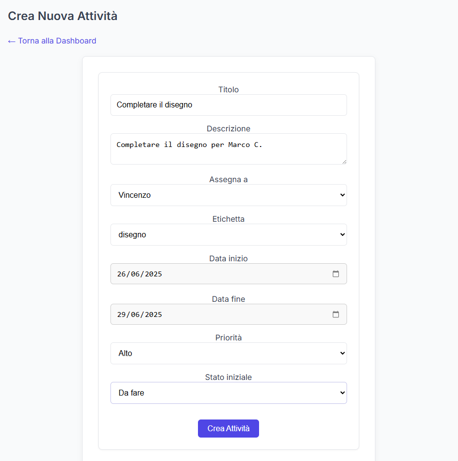This screenshot has width=458, height=461.
Task: Open the Data fine calendar picker icon
Action: pyautogui.click(x=335, y=314)
